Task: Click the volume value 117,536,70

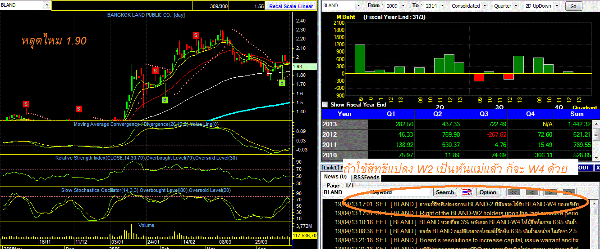Action: [305, 236]
